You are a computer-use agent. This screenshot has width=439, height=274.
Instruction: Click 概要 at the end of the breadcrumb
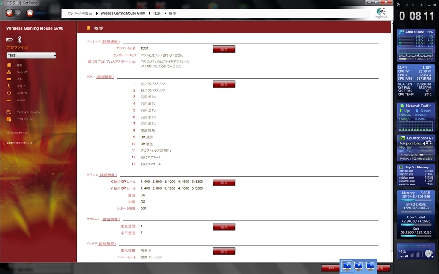click(x=172, y=13)
